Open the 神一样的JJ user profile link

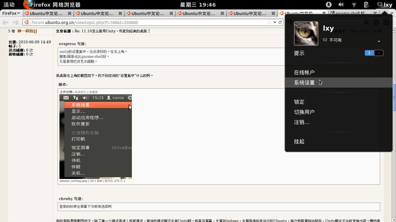27,31
